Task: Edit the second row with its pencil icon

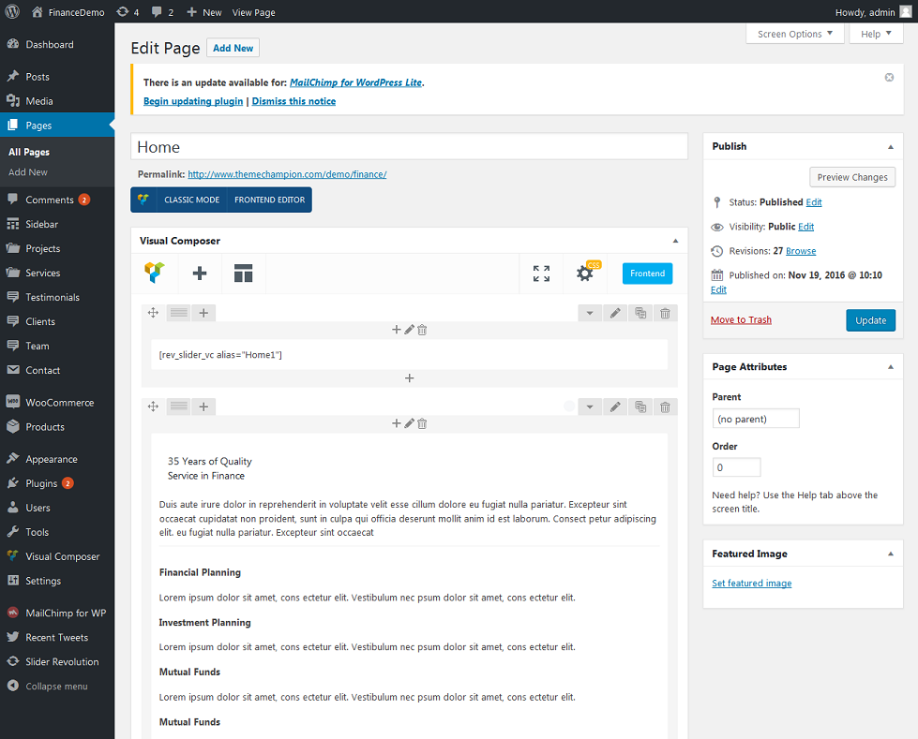Action: 615,406
